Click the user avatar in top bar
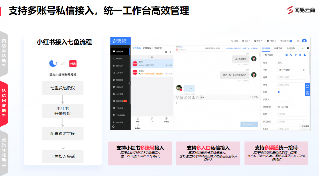 click(304, 41)
